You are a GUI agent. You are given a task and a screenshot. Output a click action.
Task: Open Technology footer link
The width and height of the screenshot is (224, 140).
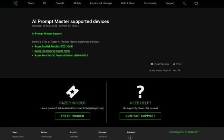tap(46, 137)
